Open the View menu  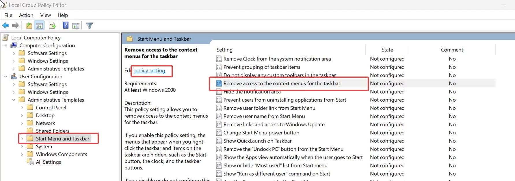pos(45,15)
